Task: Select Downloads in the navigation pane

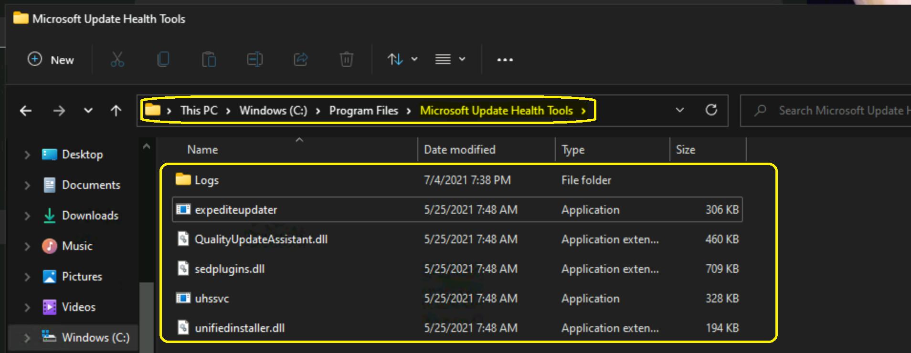Action: click(x=90, y=216)
